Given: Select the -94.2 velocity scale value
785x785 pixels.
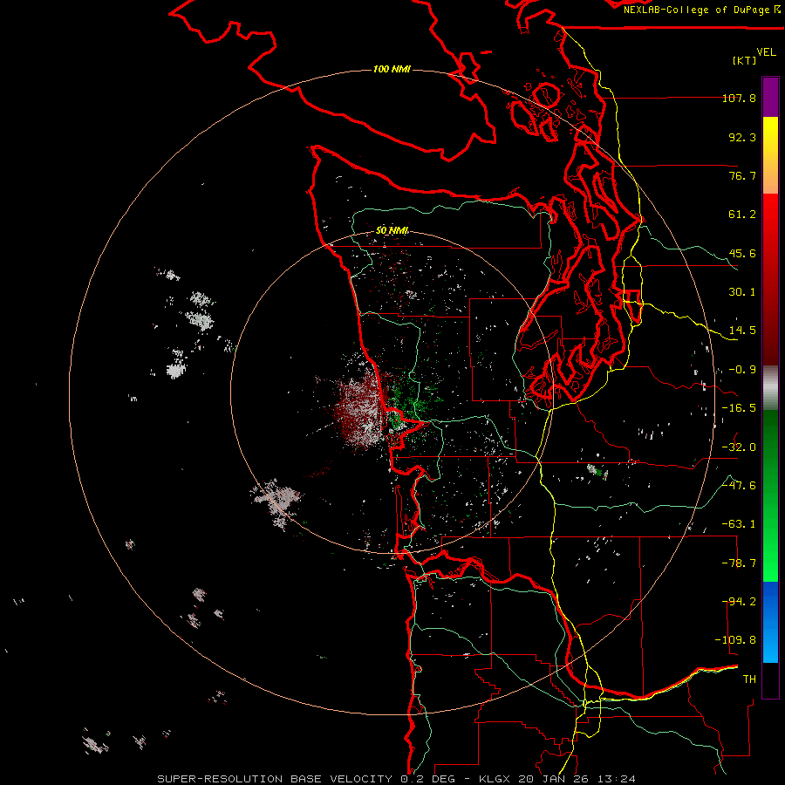Looking at the screenshot, I should click(x=739, y=602).
